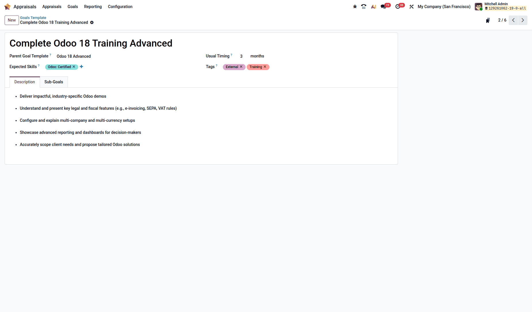Go back to Goals Template breadcrumb
The height and width of the screenshot is (312, 532).
[x=33, y=18]
